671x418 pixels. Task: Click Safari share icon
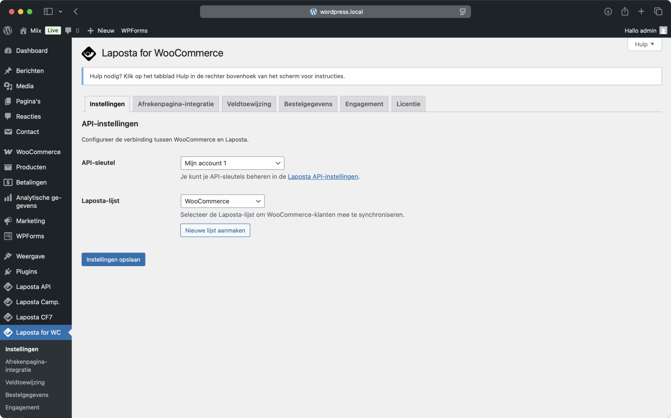click(x=625, y=11)
